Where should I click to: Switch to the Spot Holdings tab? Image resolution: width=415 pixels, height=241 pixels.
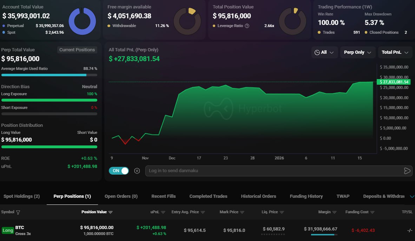pos(21,196)
